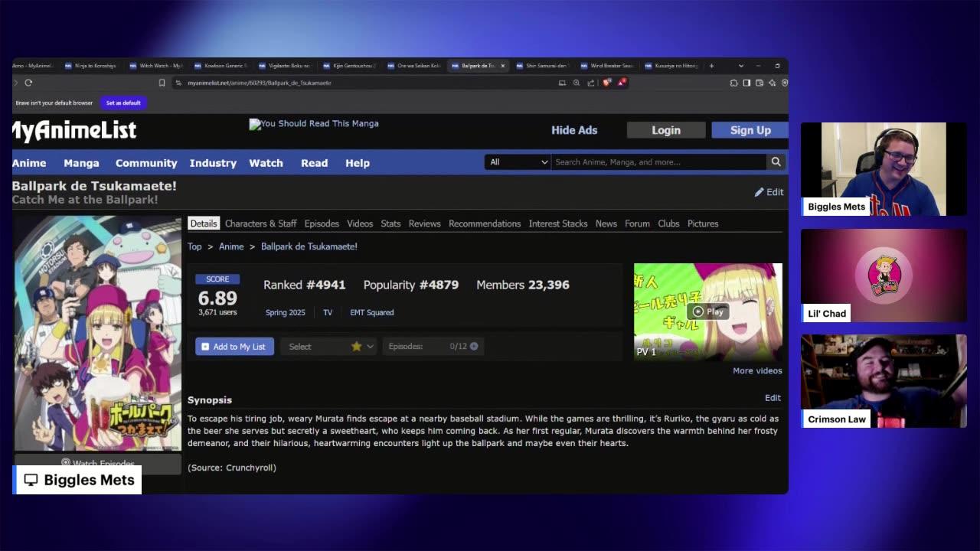Expand the Select score dropdown
Image resolution: width=980 pixels, height=551 pixels.
[330, 347]
